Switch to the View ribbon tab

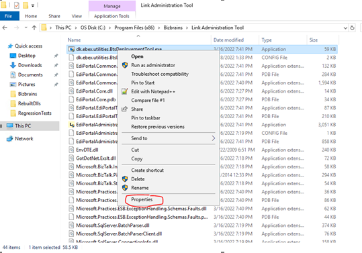[77, 16]
